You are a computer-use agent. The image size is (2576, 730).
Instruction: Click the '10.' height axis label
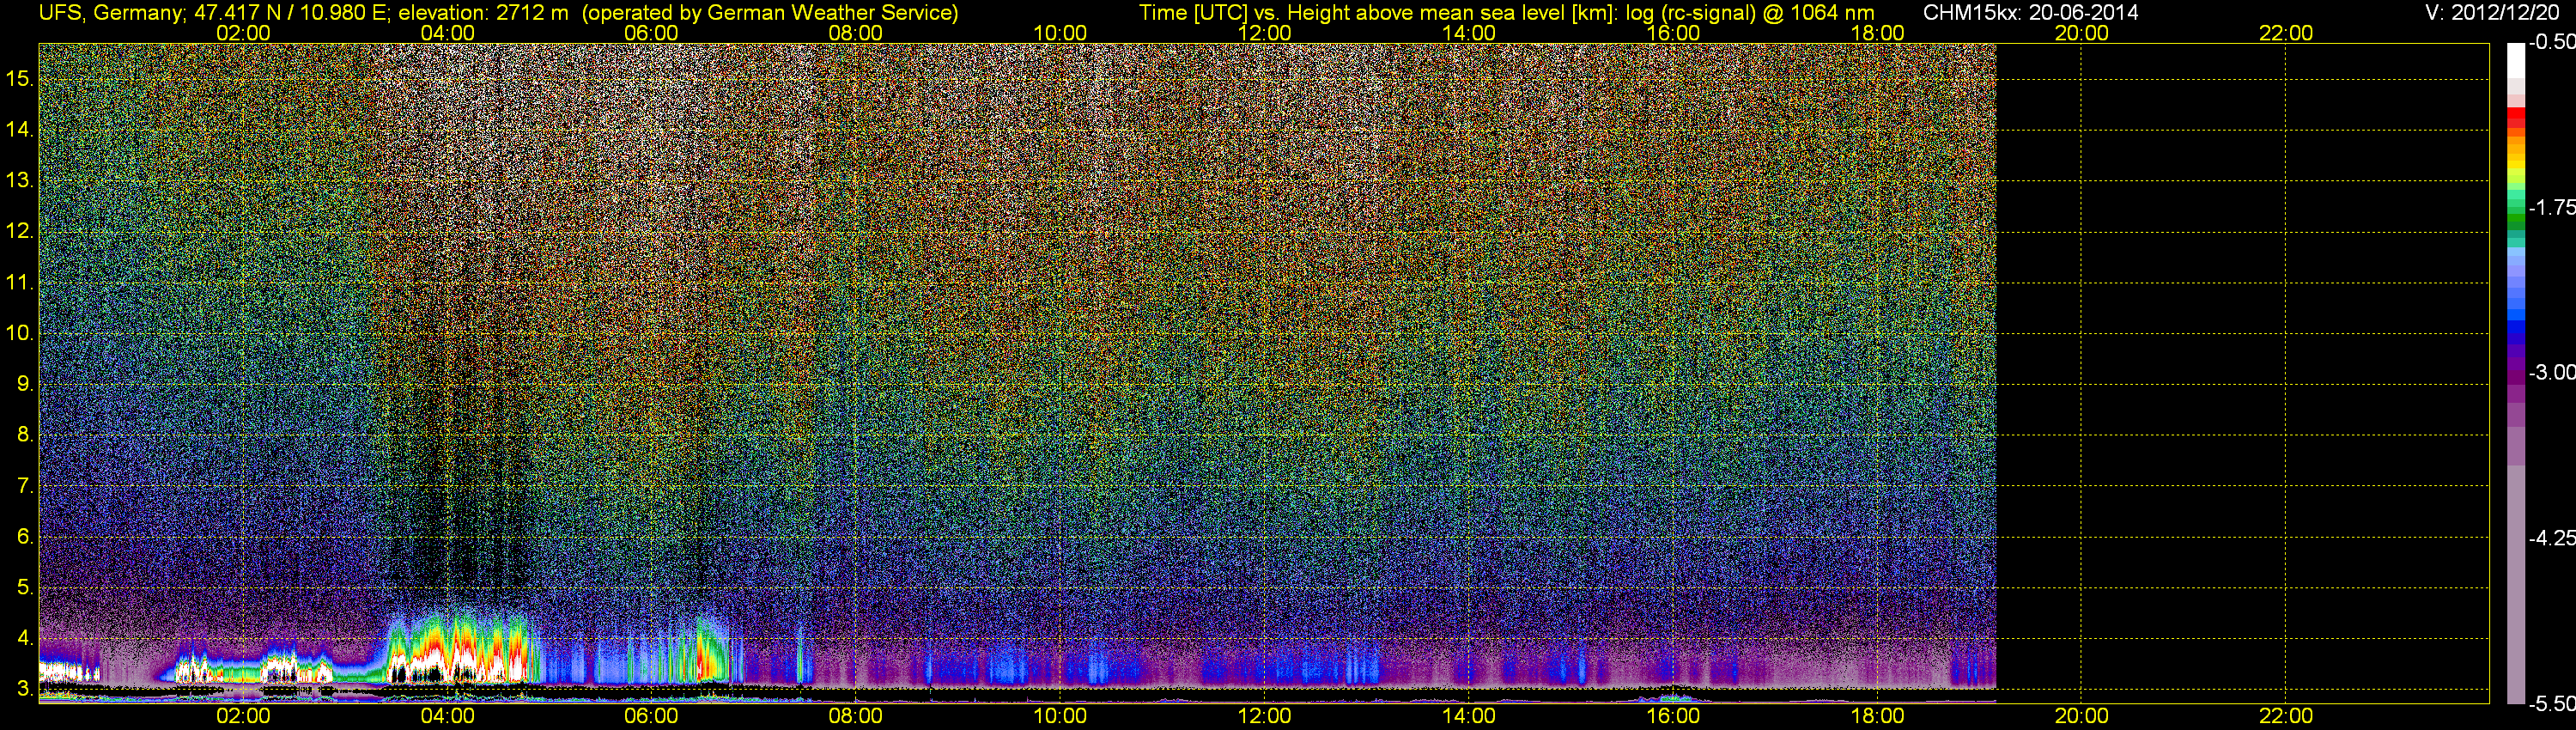19,333
